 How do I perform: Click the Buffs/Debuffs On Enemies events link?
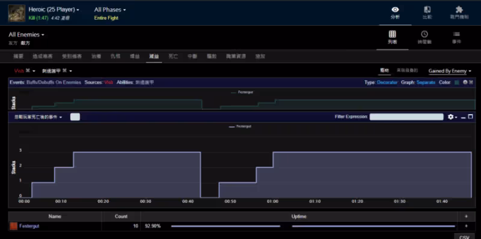pos(54,82)
